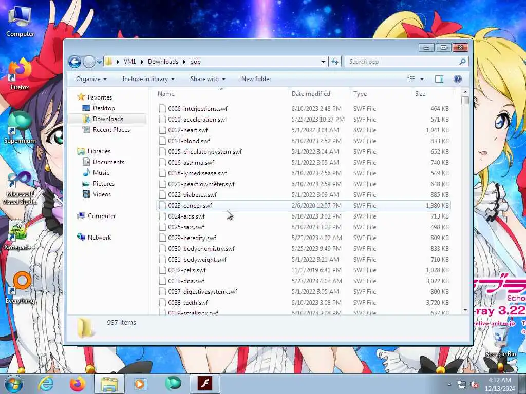Viewport: 526px width, 394px height.
Task: Click the VM1 breadcrumb in address bar
Action: 129,62
